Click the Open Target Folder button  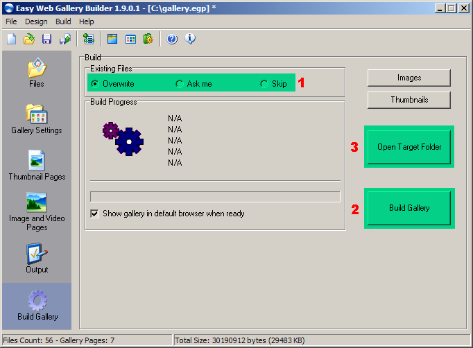click(409, 147)
